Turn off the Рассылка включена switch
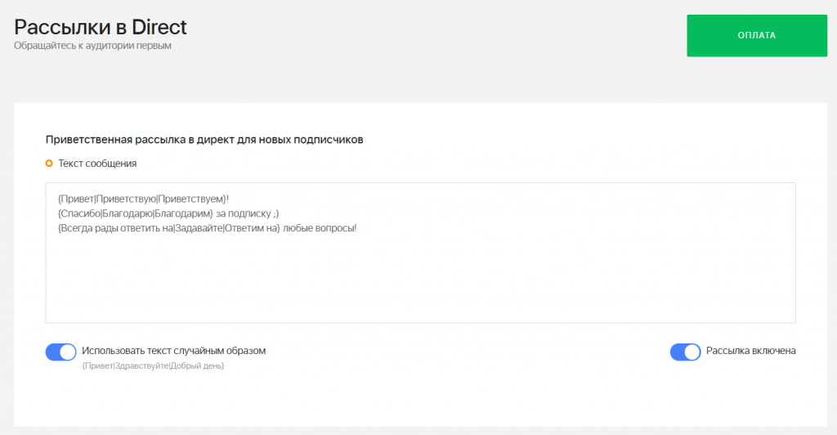837x435 pixels. [x=686, y=352]
